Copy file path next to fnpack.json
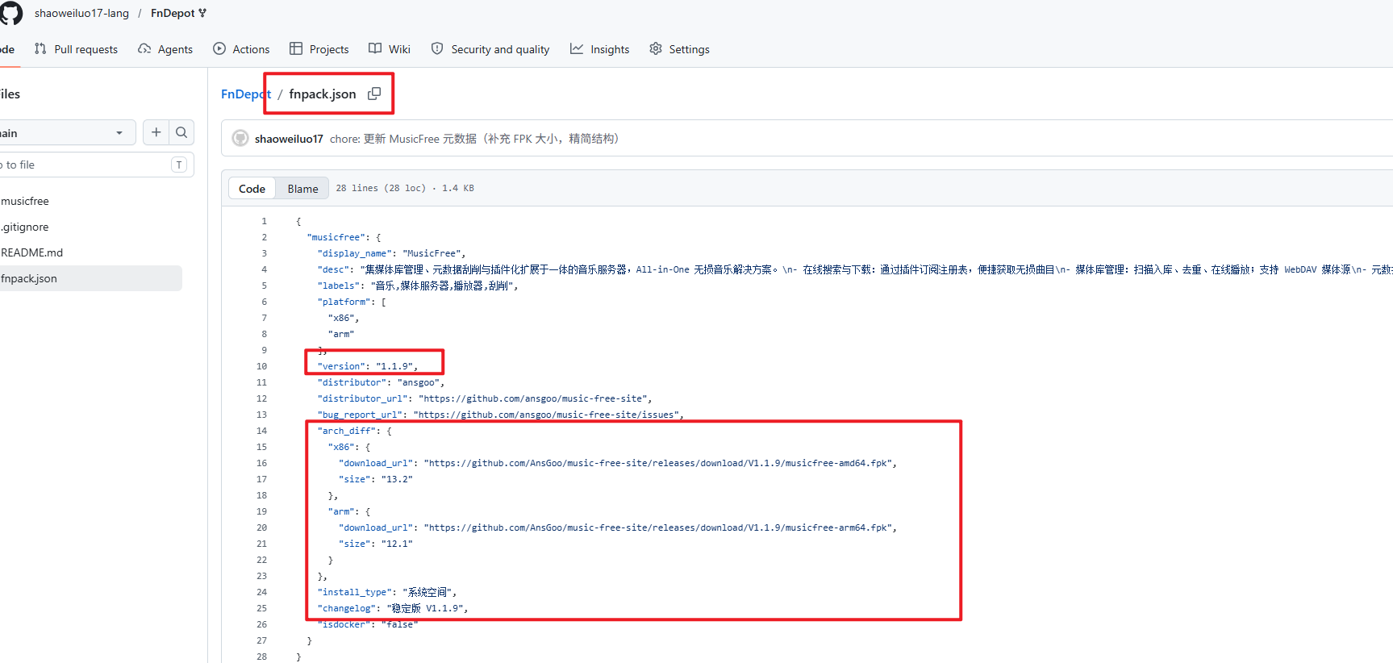This screenshot has width=1393, height=663. [x=374, y=94]
